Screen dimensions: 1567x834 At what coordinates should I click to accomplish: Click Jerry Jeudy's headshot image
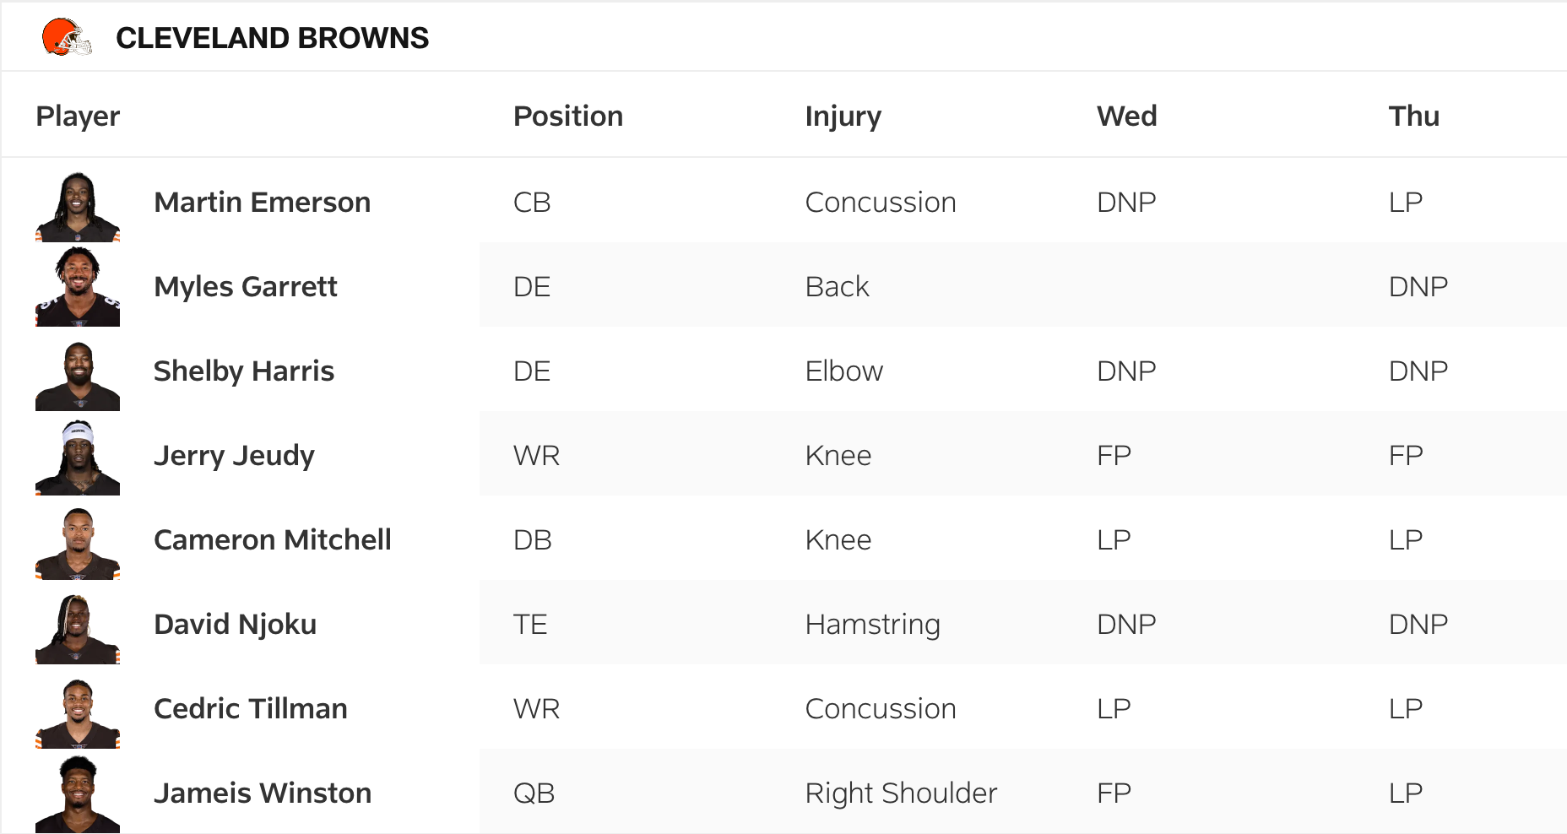coord(78,458)
